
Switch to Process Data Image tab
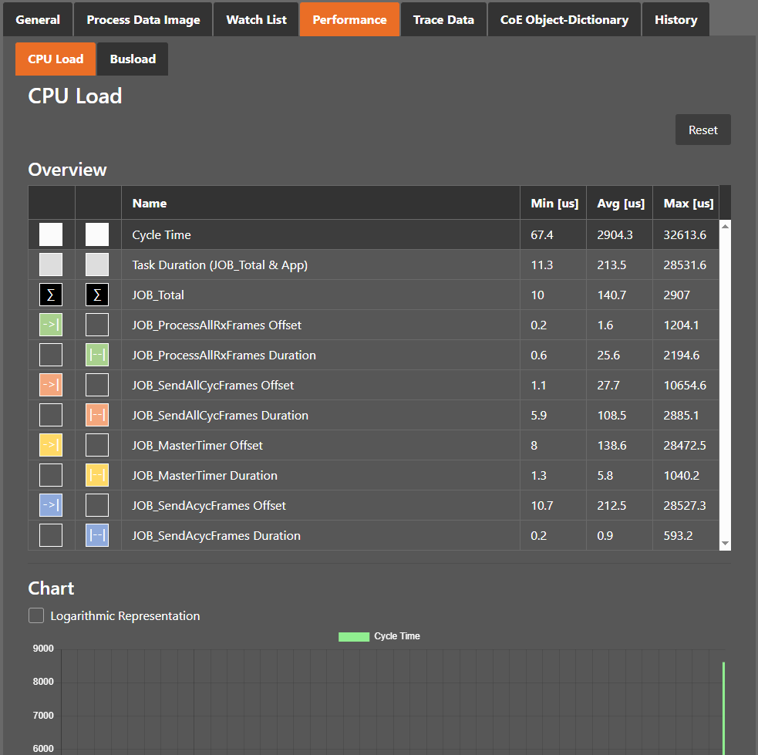[143, 19]
